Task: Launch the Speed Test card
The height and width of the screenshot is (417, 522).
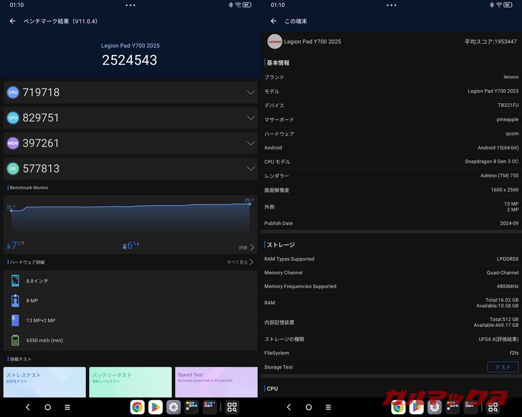Action: coord(216,382)
